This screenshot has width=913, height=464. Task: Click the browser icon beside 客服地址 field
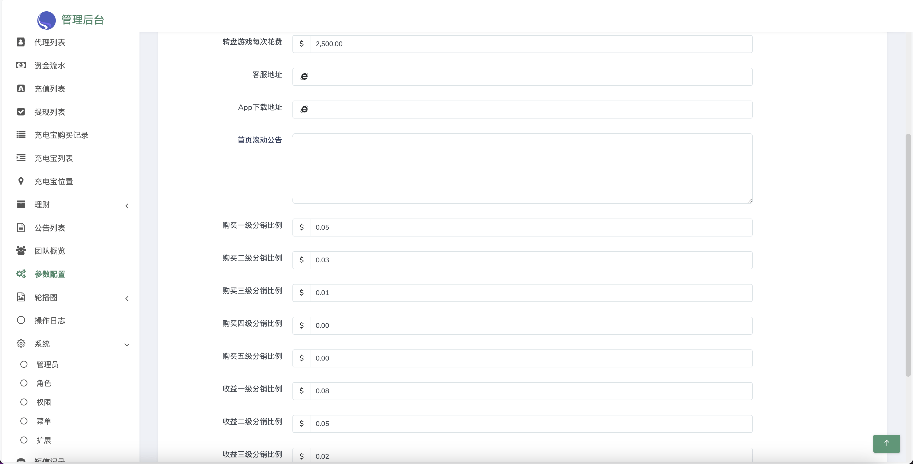click(304, 77)
